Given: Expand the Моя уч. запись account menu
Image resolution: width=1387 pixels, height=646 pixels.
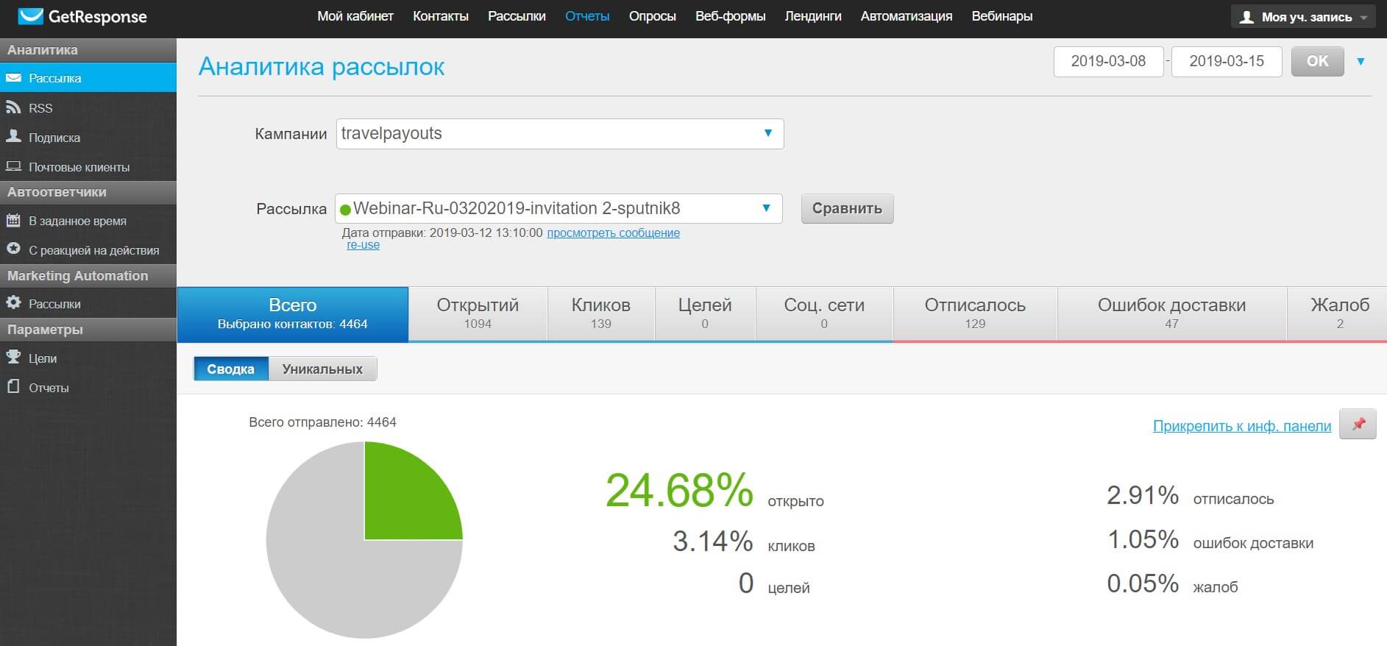Looking at the screenshot, I should pos(1303,16).
